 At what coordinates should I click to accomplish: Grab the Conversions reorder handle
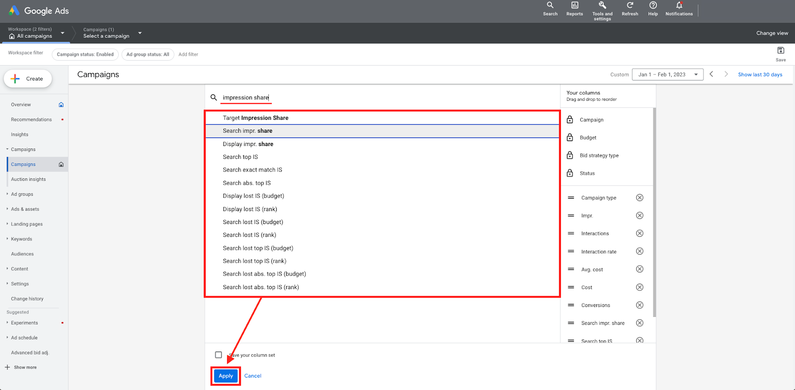click(x=571, y=305)
